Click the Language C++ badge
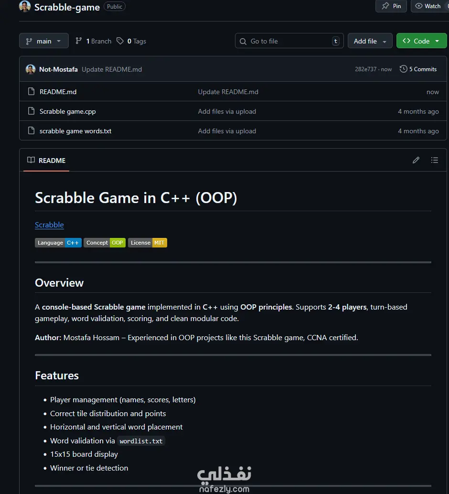 click(x=58, y=243)
